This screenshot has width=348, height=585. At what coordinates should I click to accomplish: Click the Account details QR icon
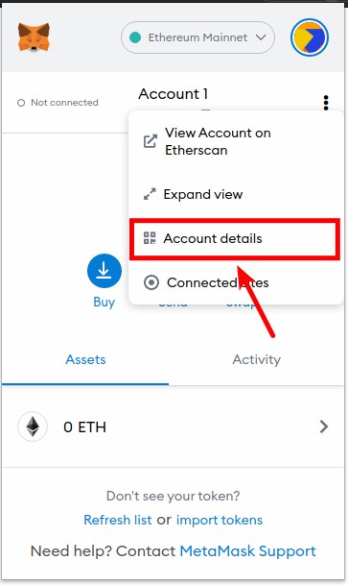150,238
